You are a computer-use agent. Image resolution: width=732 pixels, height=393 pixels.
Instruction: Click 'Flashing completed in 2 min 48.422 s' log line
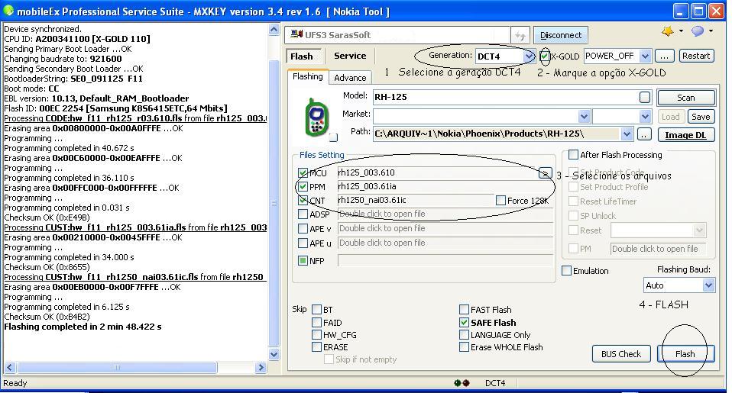(83, 327)
